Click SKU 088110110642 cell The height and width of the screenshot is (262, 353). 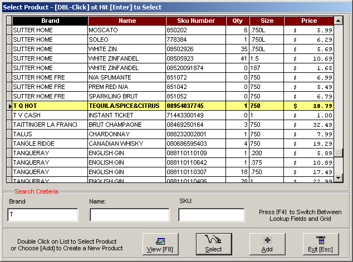coord(196,162)
